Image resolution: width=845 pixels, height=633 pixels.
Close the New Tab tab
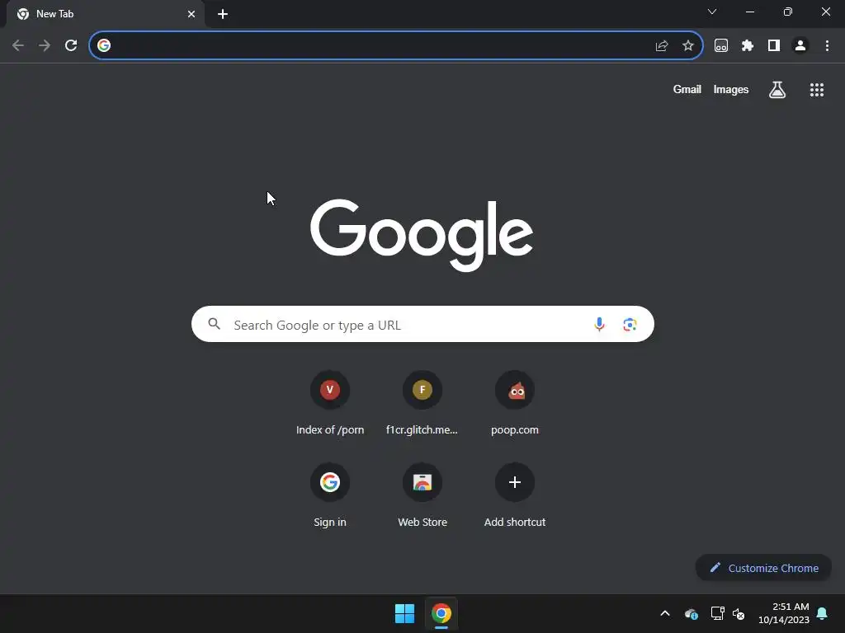pyautogui.click(x=191, y=14)
